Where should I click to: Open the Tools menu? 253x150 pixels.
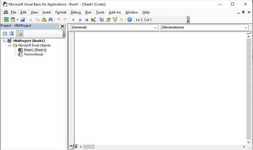point(100,12)
